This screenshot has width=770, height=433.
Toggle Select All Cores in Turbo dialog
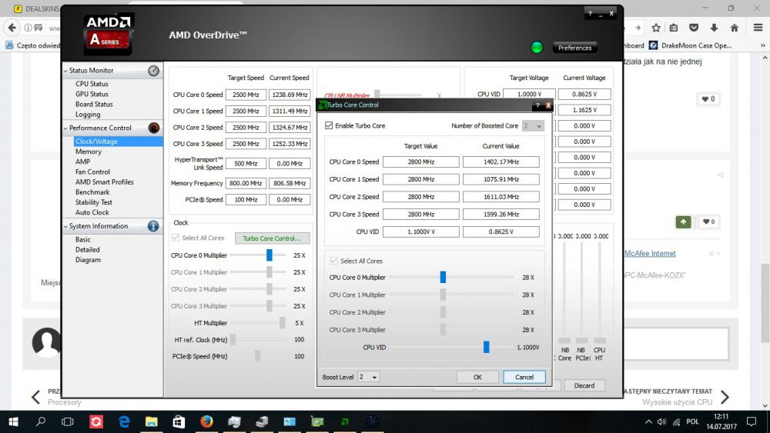point(334,261)
